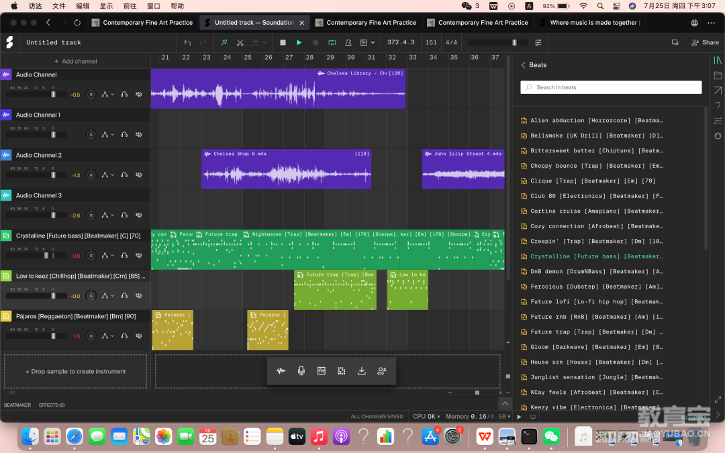
Task: Mute the Crystalline Future bass channel
Action: click(139, 255)
